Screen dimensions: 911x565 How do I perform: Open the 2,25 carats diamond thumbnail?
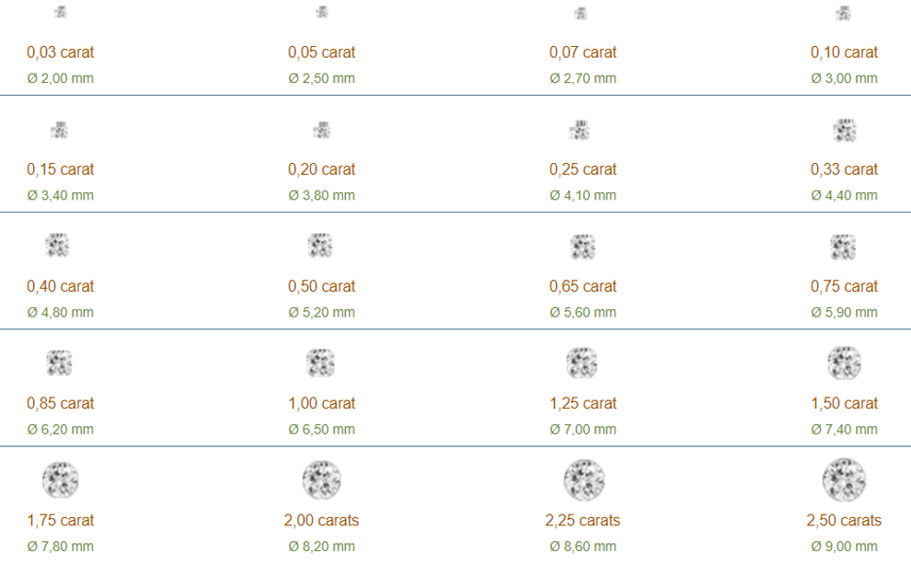coord(582,480)
